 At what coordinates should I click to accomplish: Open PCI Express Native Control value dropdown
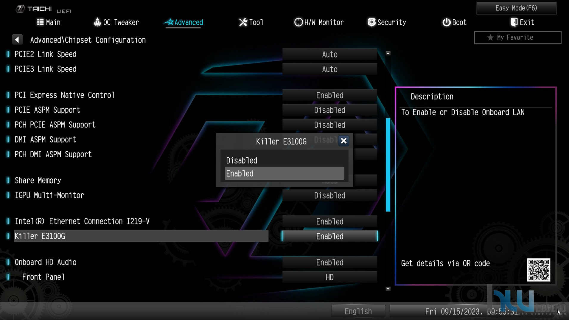pos(329,95)
